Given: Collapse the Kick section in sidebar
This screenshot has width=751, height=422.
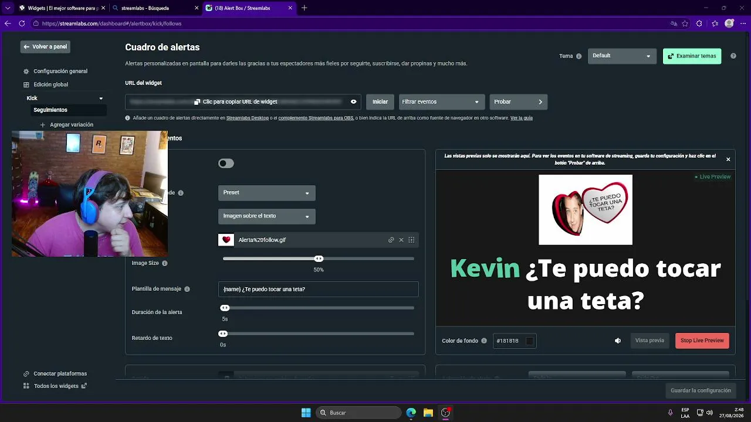Looking at the screenshot, I should pyautogui.click(x=101, y=98).
